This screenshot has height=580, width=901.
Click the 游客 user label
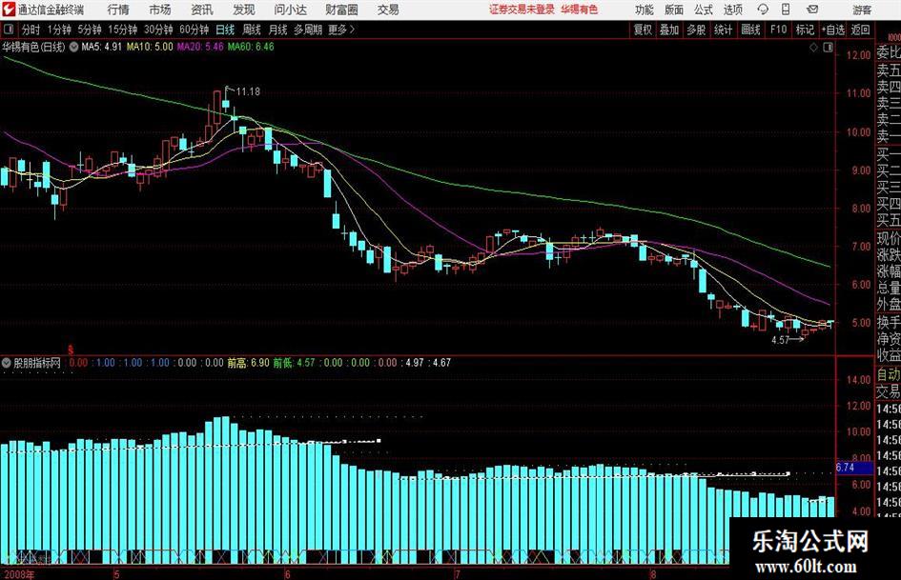click(862, 10)
